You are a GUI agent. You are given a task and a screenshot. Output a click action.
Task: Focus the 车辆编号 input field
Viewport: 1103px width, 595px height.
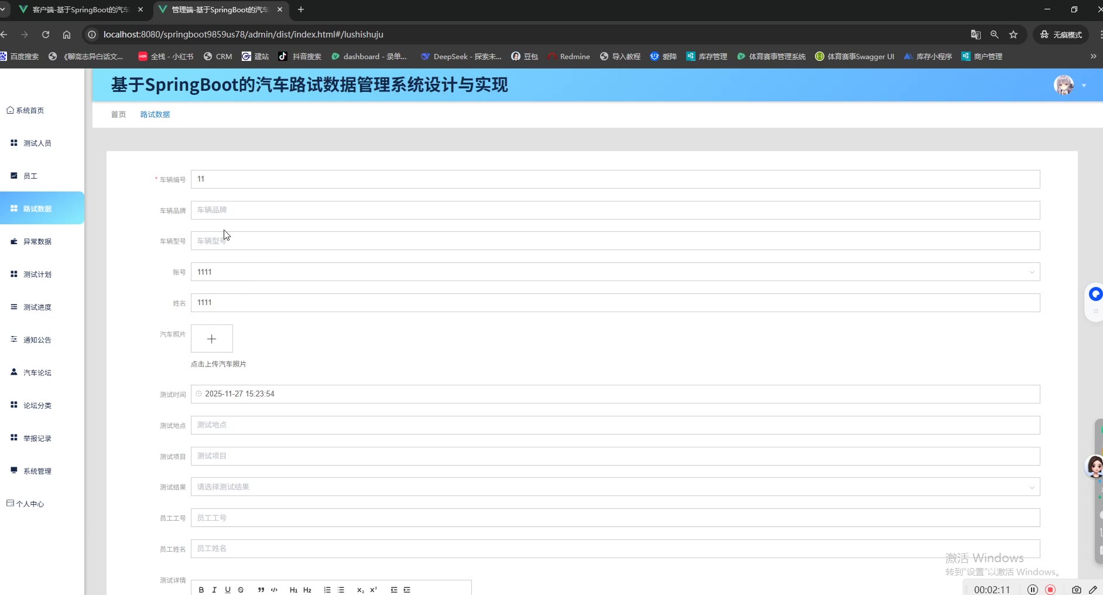click(x=615, y=179)
